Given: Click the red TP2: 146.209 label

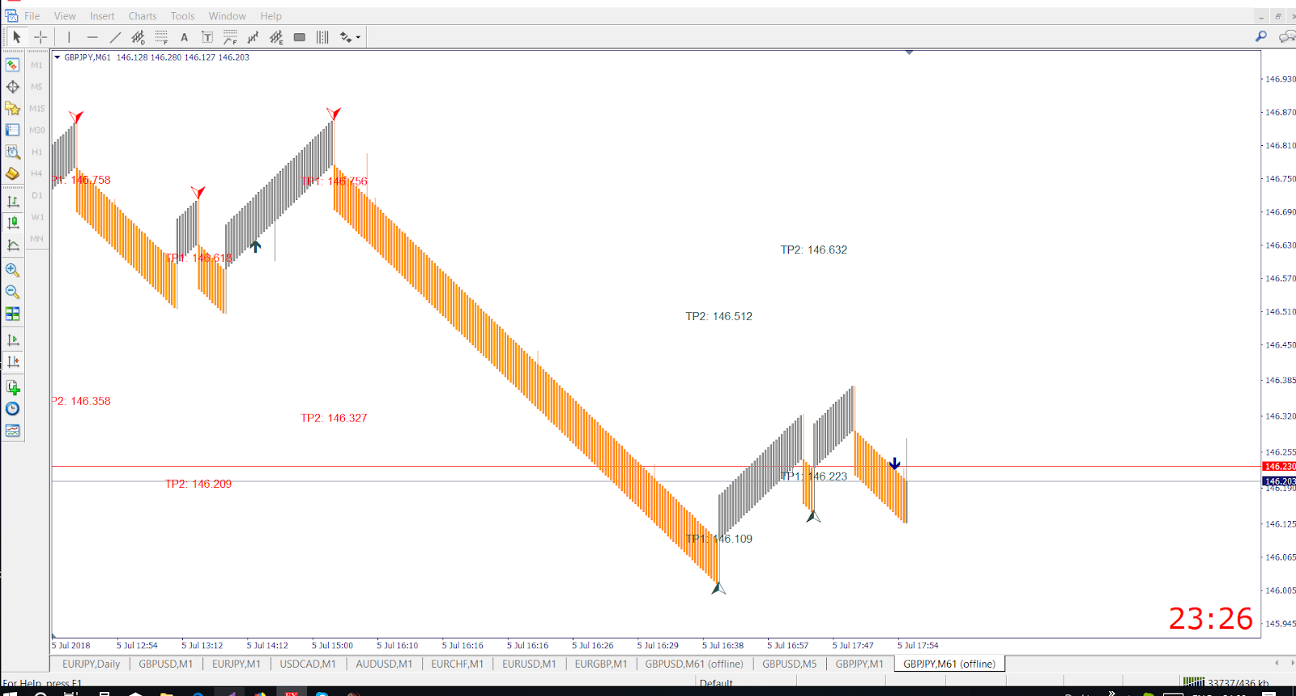Looking at the screenshot, I should tap(198, 484).
